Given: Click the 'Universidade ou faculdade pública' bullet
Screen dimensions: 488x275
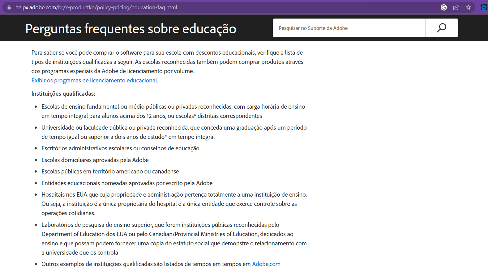Looking at the screenshot, I should click(x=174, y=132).
